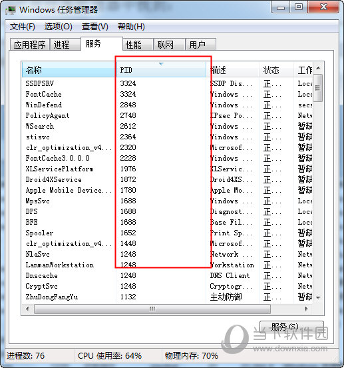
Task: Minimize the Task Manager window
Action: coord(281,7)
